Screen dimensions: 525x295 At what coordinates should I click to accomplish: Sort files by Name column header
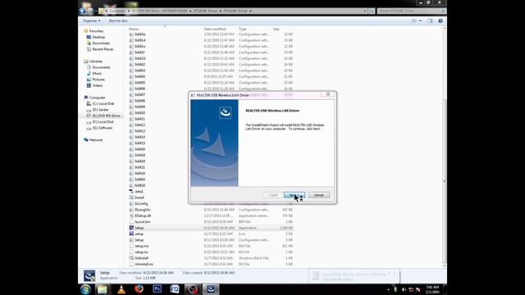click(x=133, y=29)
